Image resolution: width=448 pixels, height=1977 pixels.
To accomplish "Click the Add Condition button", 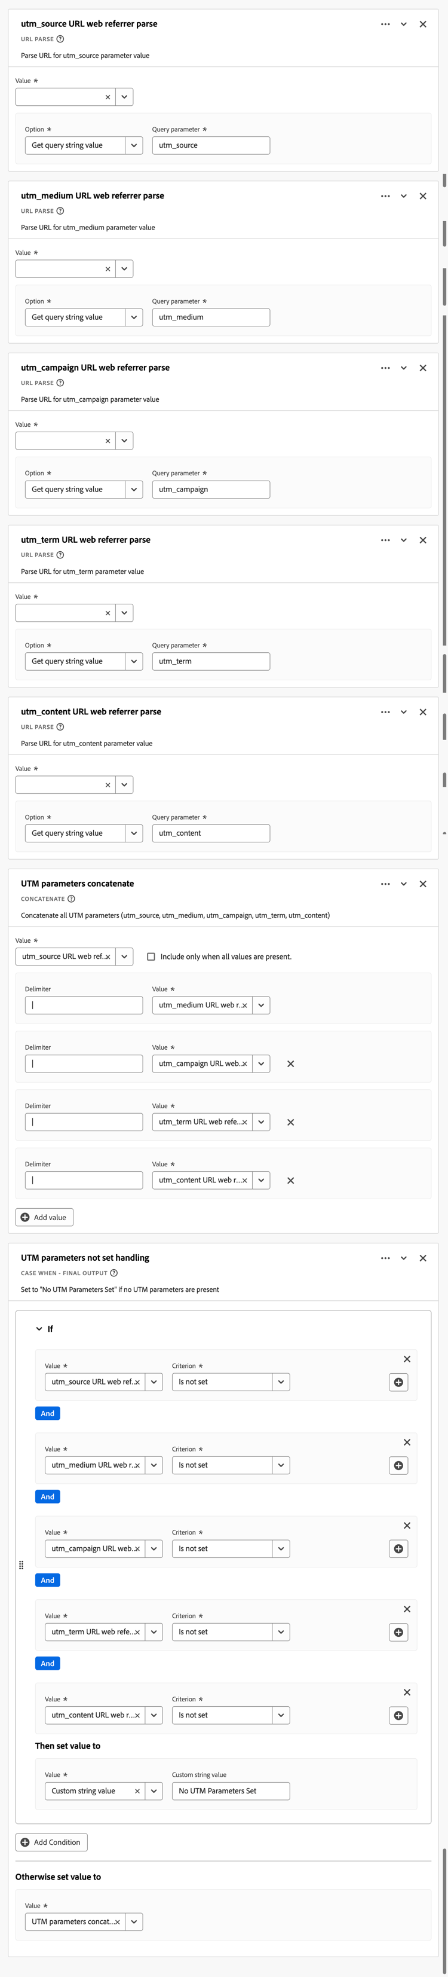I will tap(51, 1841).
